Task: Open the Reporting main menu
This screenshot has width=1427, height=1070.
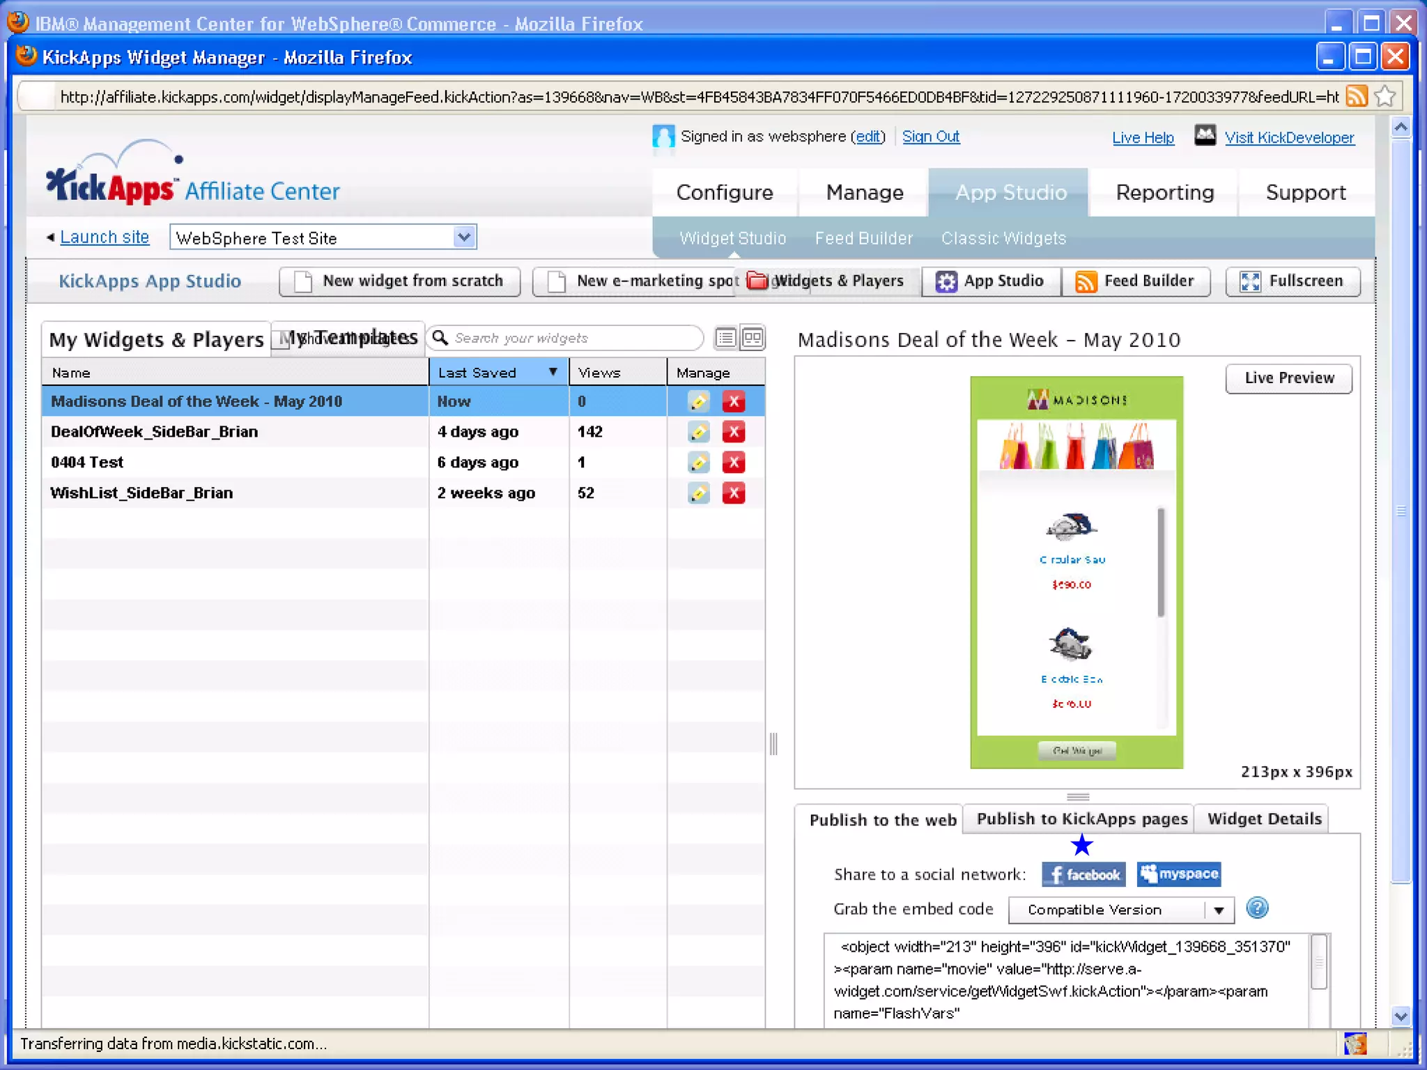Action: pos(1164,192)
